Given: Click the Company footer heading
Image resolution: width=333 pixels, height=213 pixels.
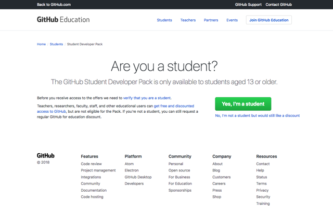Looking at the screenshot, I should (x=222, y=156).
